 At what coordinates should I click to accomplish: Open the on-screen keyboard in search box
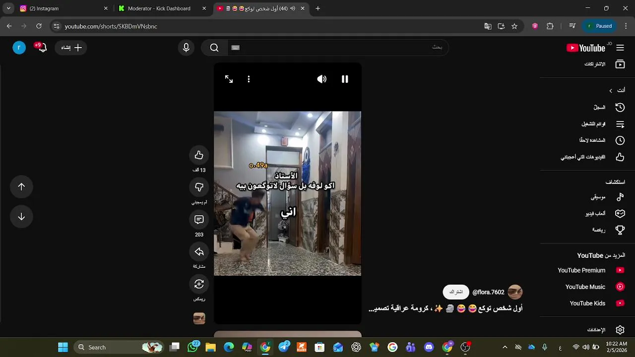(236, 48)
